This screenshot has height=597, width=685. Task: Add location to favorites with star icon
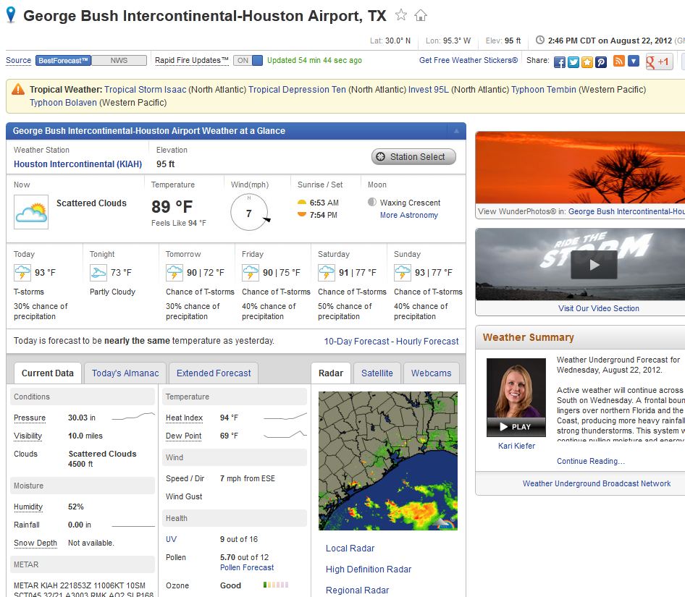[400, 15]
